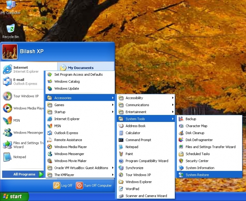This screenshot has height=201, width=246.
Task: Click the Disk Defragmenter icon
Action: click(x=181, y=140)
